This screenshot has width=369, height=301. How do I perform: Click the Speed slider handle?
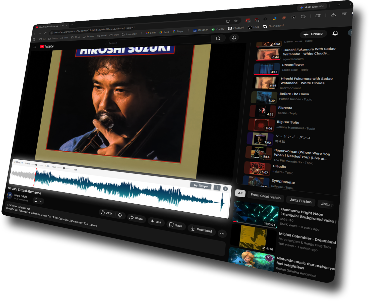(36, 165)
